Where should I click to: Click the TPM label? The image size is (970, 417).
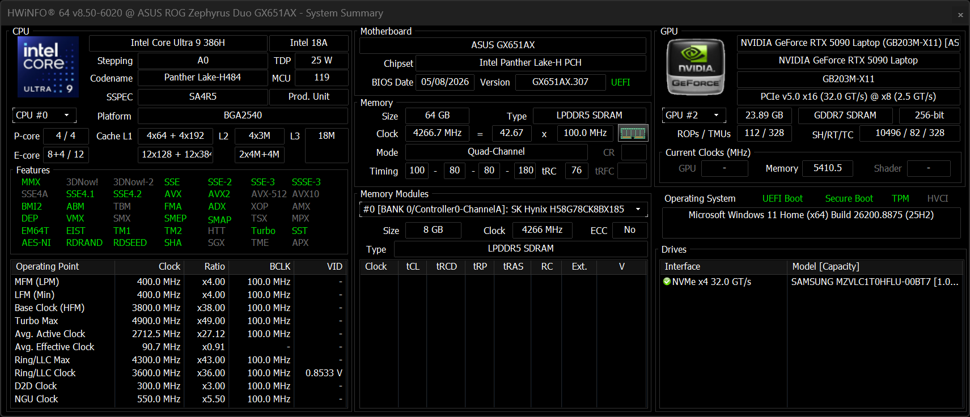[900, 199]
